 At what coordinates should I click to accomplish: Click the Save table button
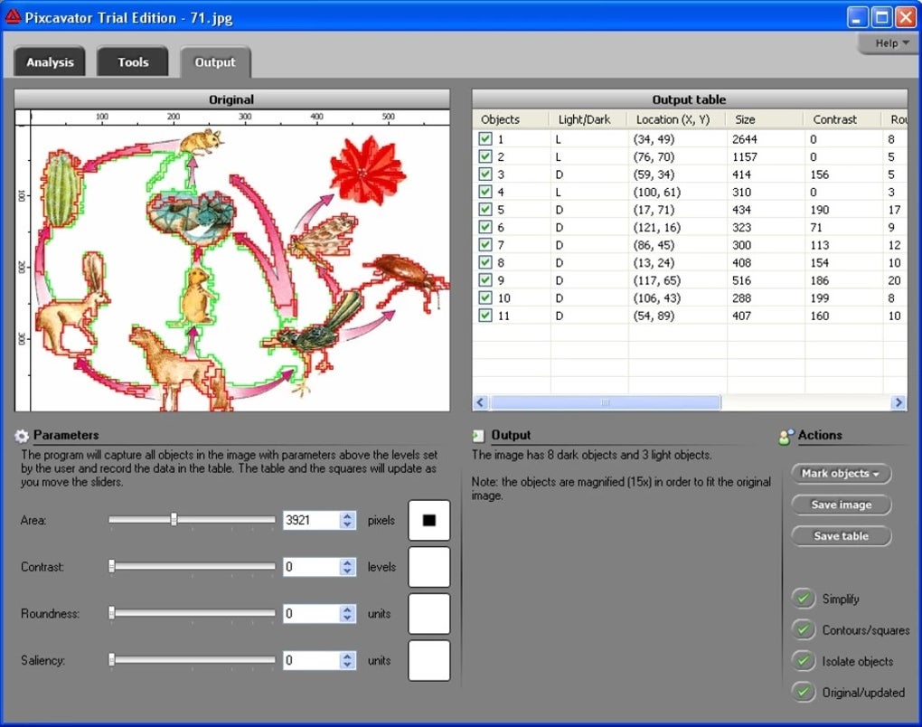pyautogui.click(x=841, y=535)
